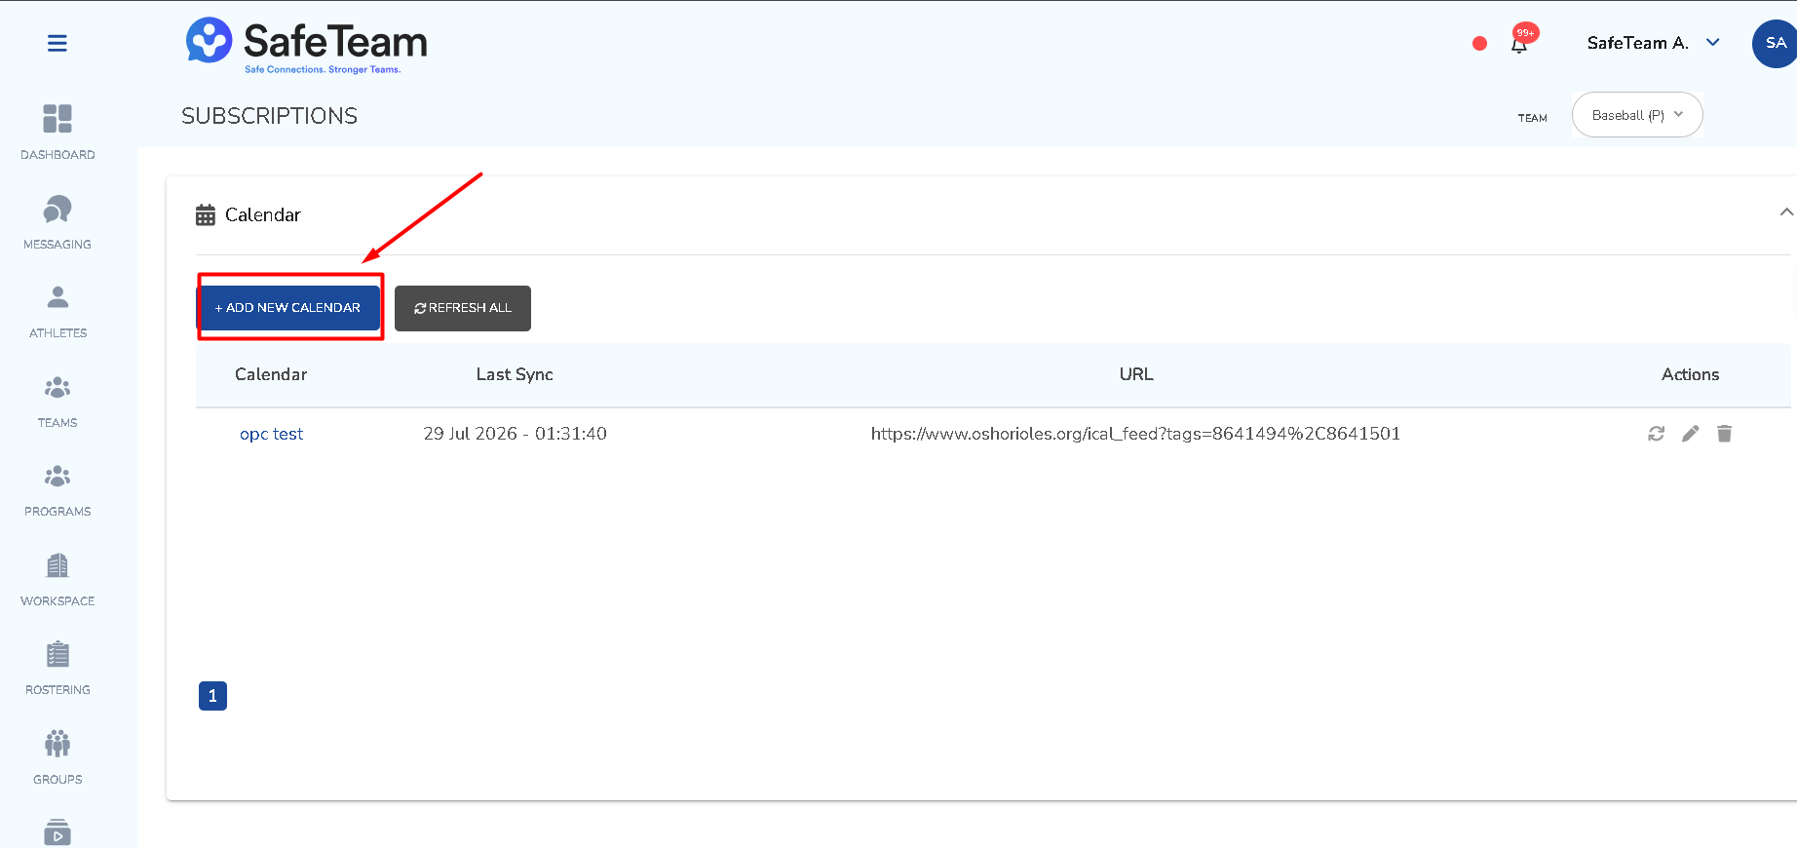This screenshot has width=1797, height=848.
Task: Open the Baseball (P) team selector
Action: 1637,115
